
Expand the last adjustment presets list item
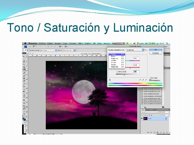point(143,104)
